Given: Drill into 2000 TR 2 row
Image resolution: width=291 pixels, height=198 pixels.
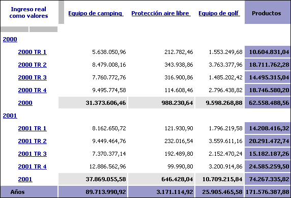Looking at the screenshot, I should coord(32,65).
